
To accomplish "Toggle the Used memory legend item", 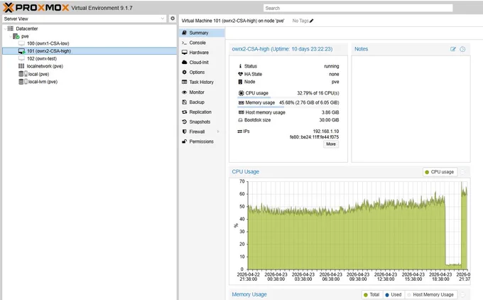I will (394, 294).
